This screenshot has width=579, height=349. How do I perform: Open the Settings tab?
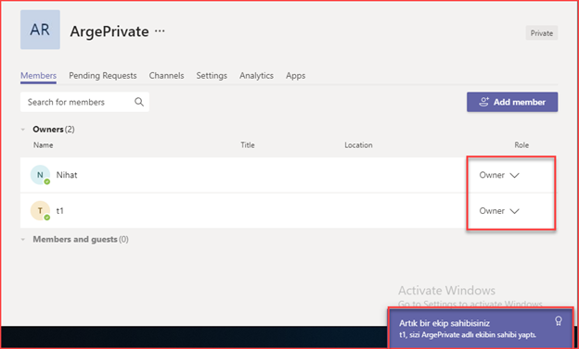pos(212,76)
